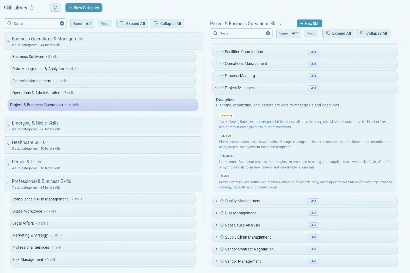The image size is (410, 273).
Task: Open help icon for Process Mapping
Action: click(222, 76)
